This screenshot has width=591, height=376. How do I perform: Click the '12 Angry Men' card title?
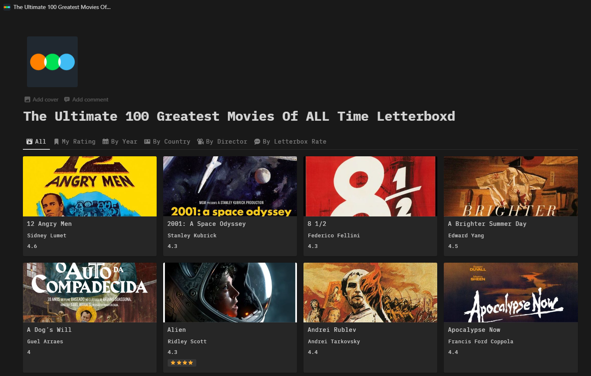(x=49, y=224)
